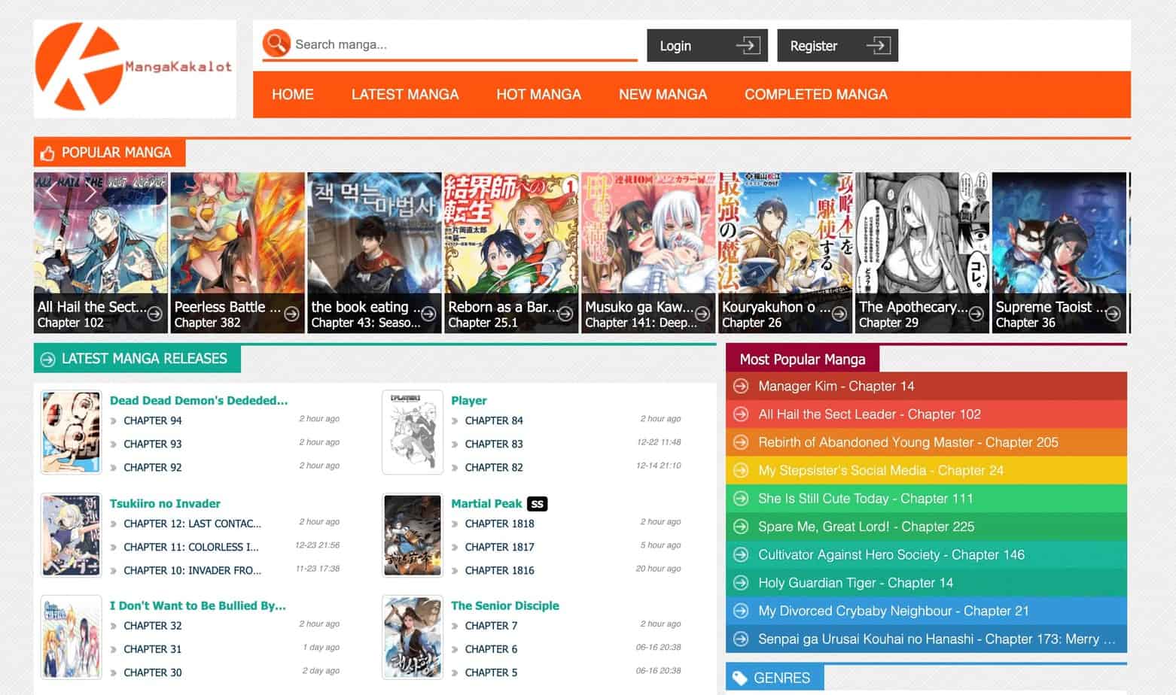Click the arrow icon on The Apothecary card
The width and height of the screenshot is (1176, 695).
(976, 314)
